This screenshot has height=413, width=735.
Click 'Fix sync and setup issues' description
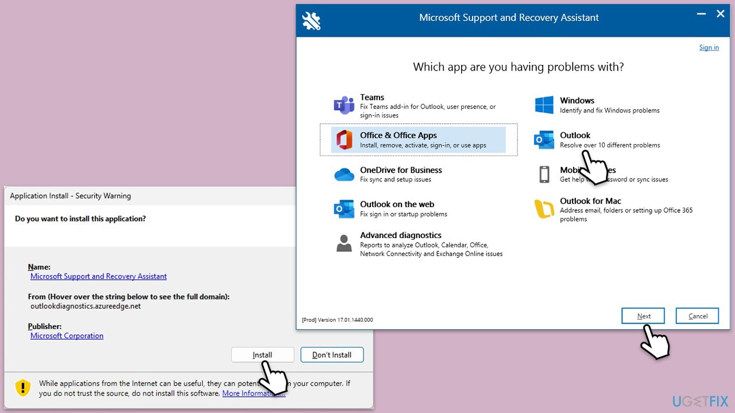pos(396,180)
